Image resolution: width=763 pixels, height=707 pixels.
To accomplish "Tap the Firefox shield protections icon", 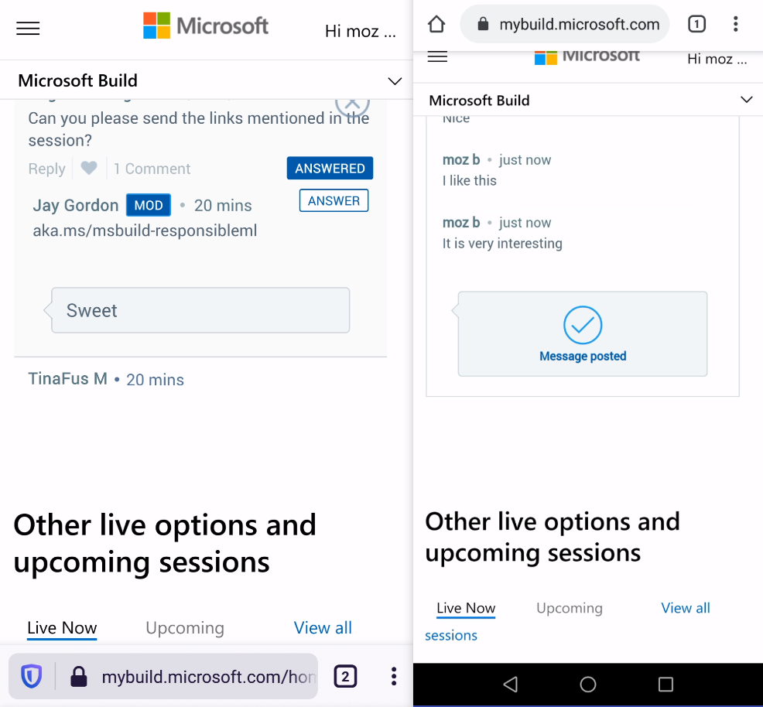I will (x=31, y=675).
